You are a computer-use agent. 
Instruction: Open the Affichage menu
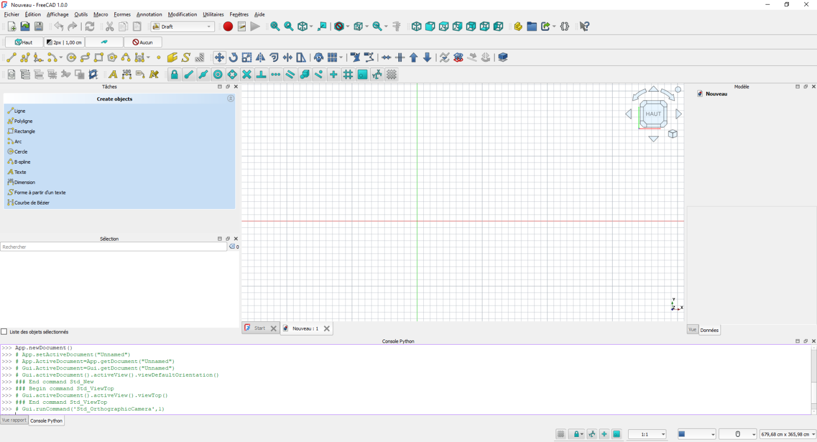point(58,14)
